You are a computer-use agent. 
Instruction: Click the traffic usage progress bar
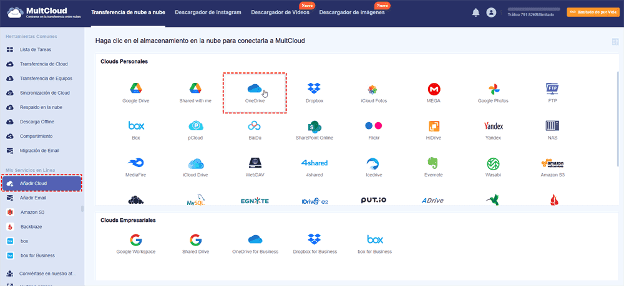click(x=534, y=9)
